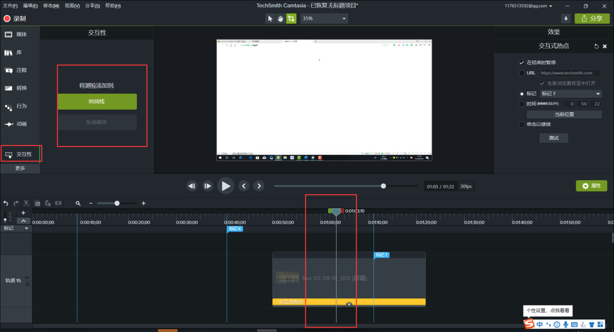The width and height of the screenshot is (614, 332).
Task: Open the 媒体 media bin tab
Action: [20, 34]
